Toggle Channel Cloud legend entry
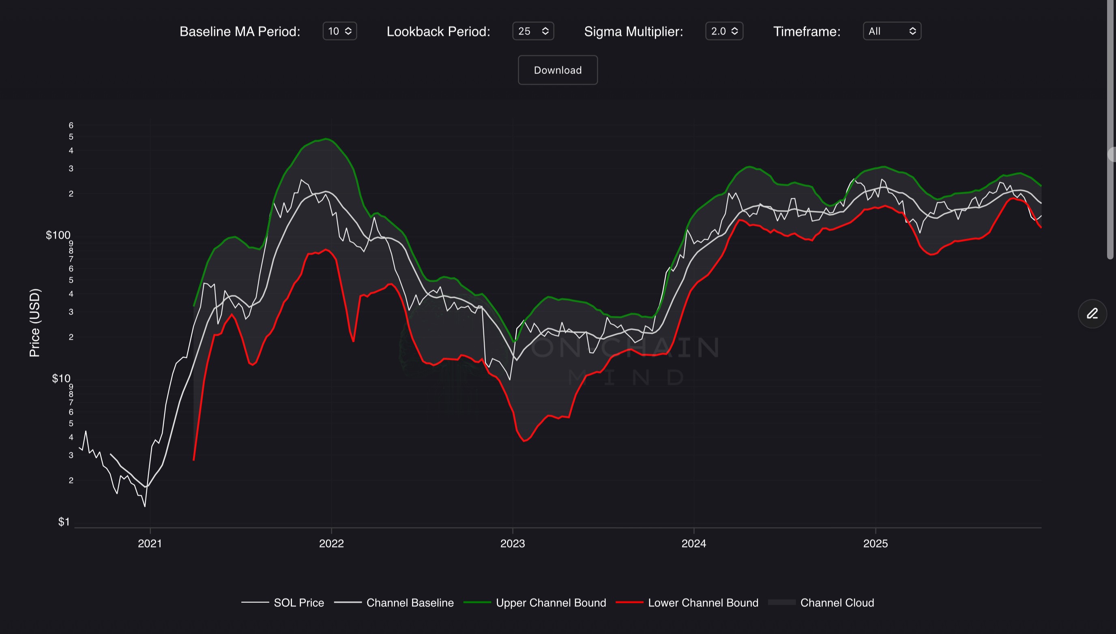 click(x=837, y=603)
